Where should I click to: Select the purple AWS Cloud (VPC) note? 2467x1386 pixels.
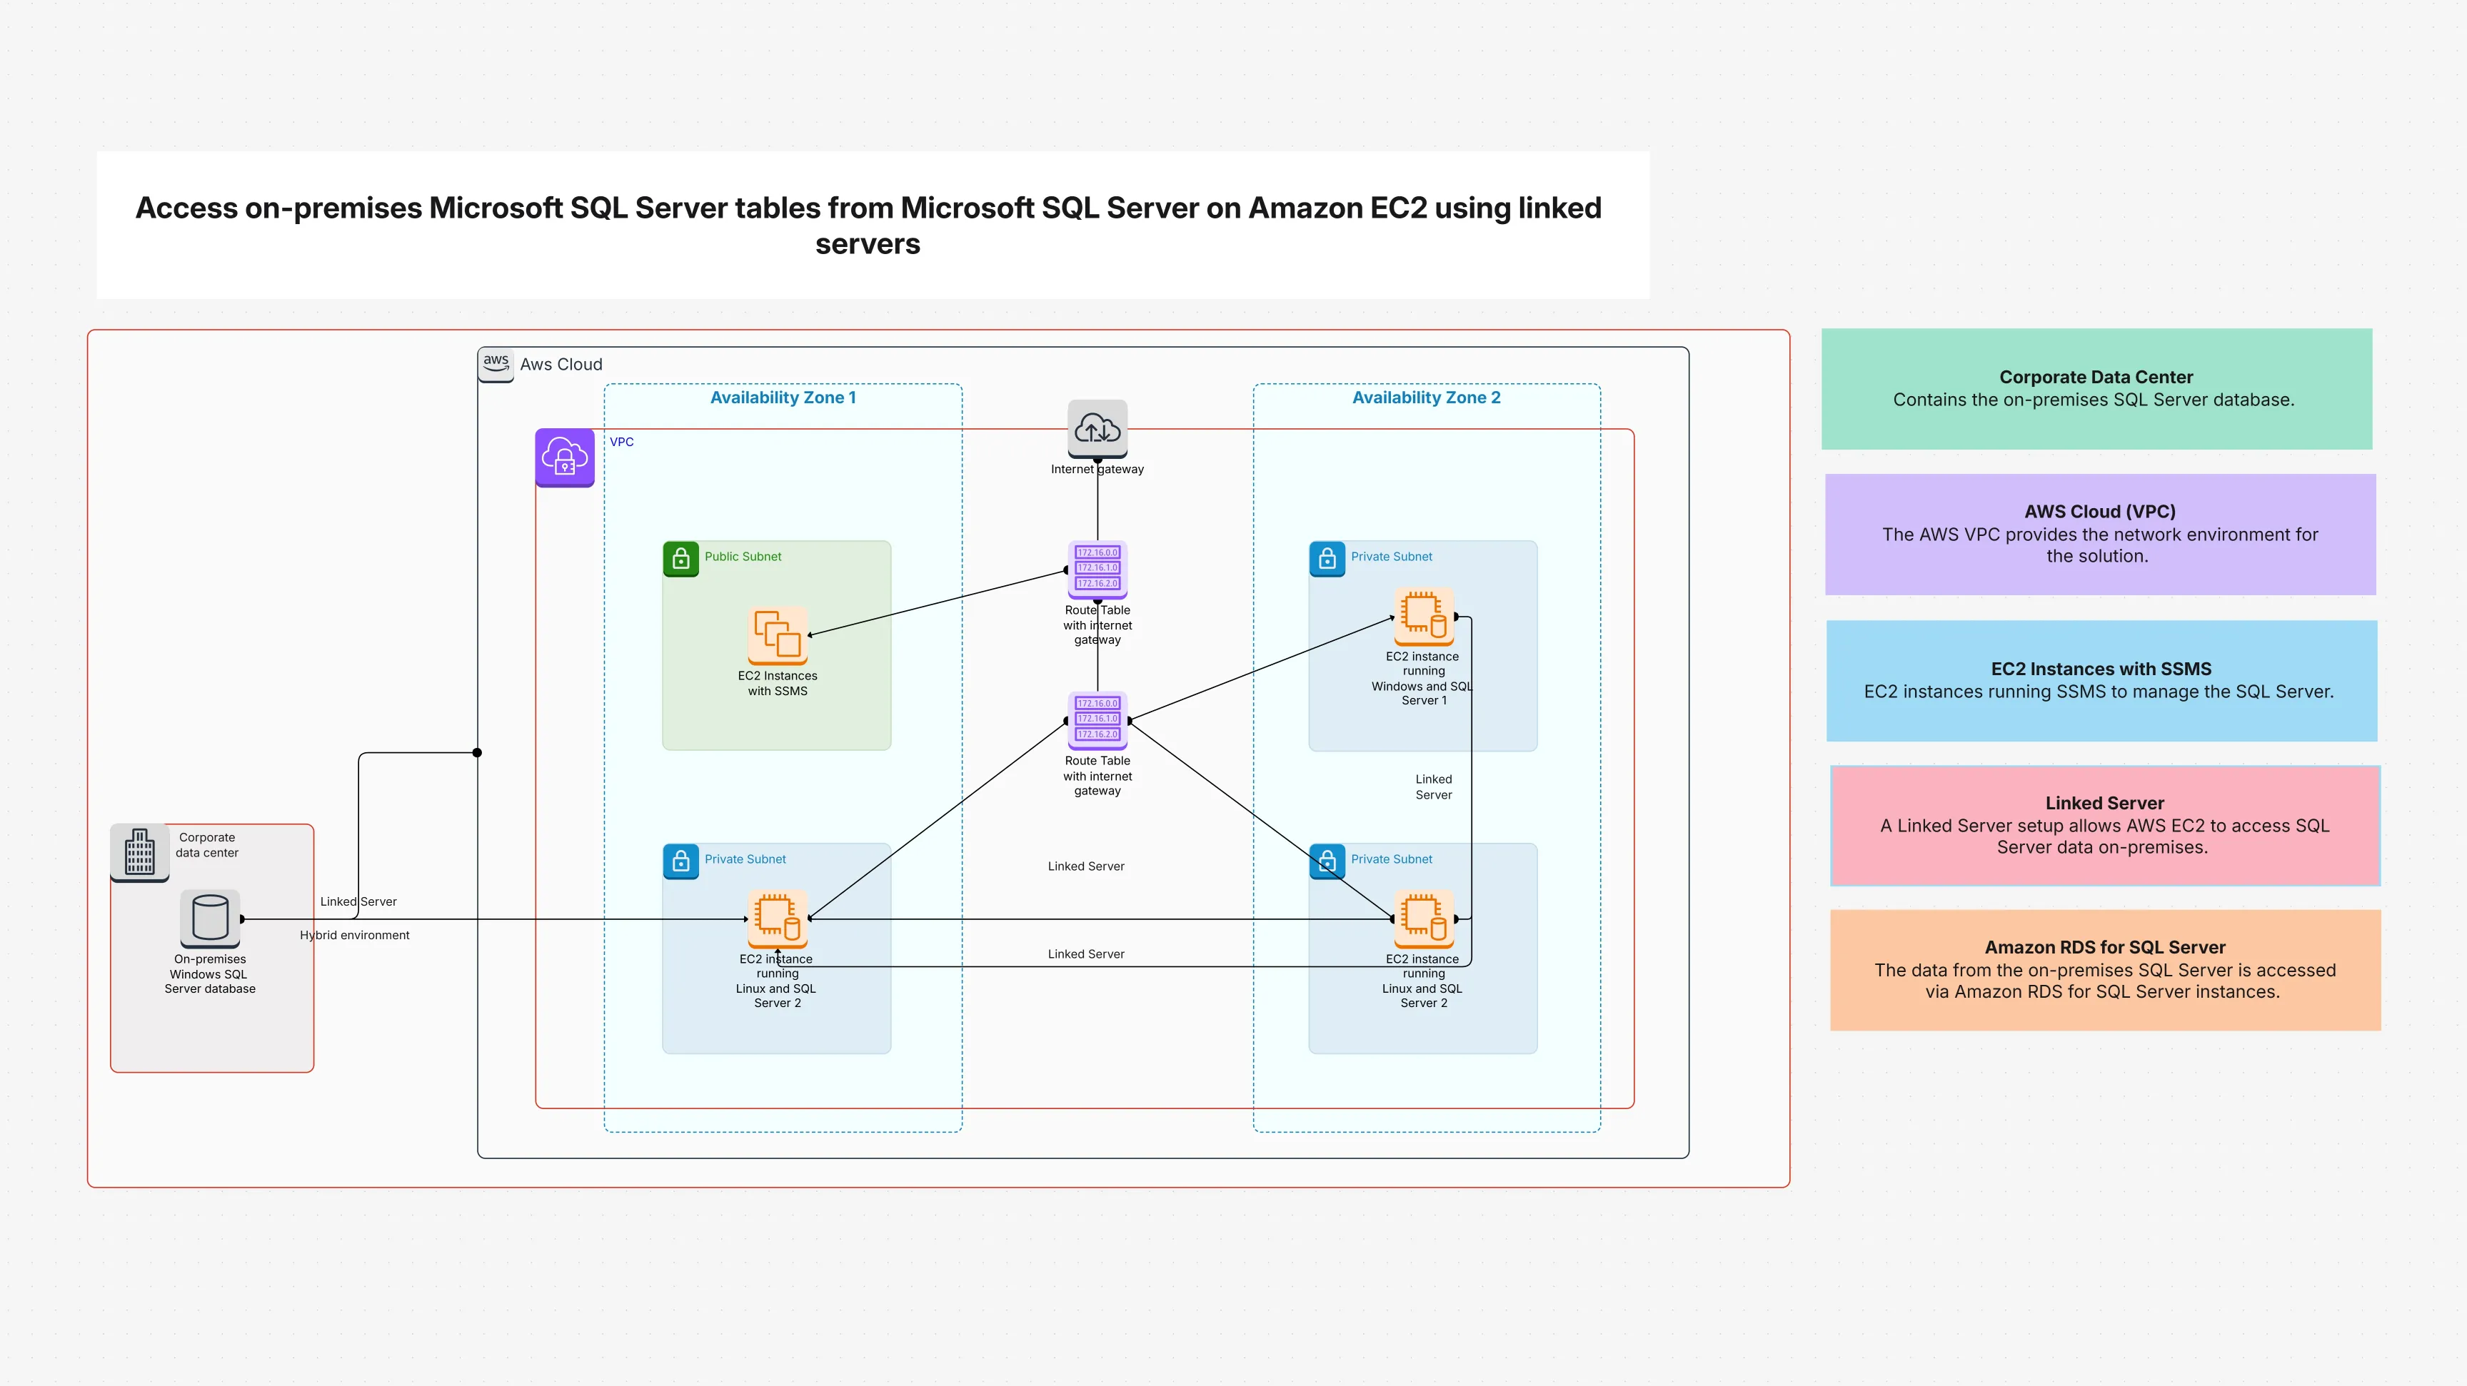coord(2100,533)
